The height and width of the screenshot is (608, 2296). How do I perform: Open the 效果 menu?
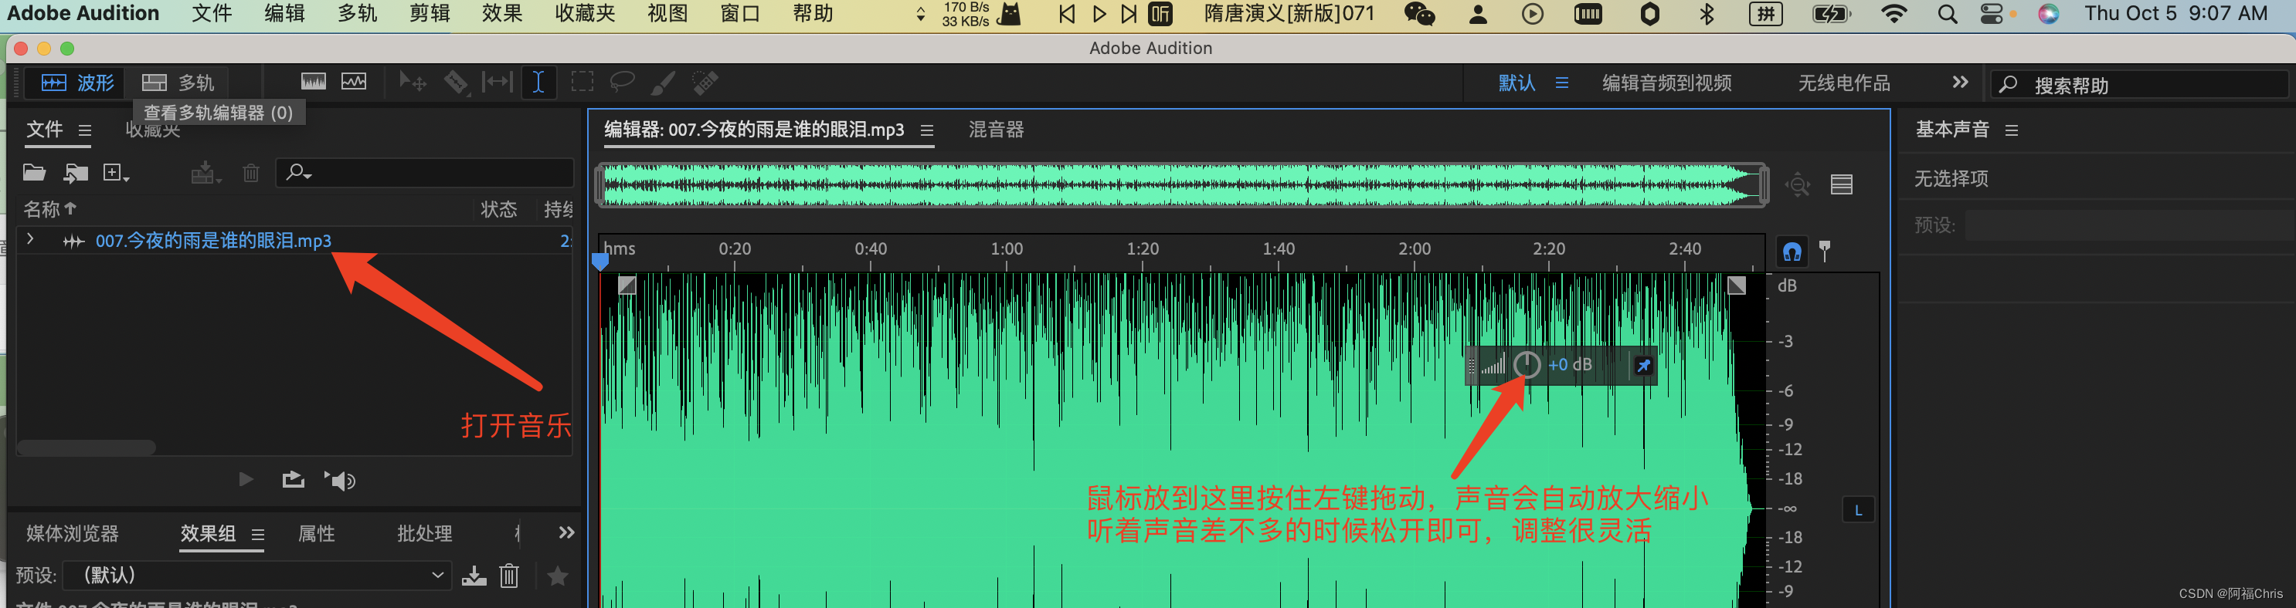[x=502, y=13]
